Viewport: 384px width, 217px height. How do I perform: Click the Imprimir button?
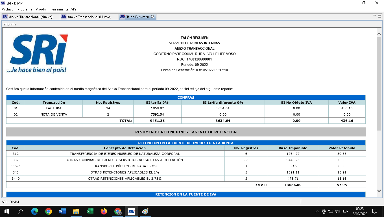point(10,24)
